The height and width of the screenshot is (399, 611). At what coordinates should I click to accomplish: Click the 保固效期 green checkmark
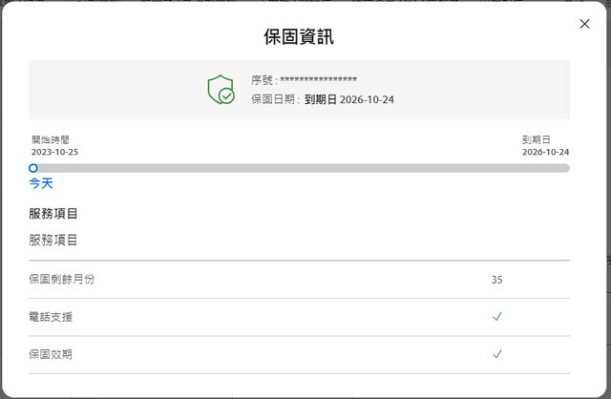point(497,354)
